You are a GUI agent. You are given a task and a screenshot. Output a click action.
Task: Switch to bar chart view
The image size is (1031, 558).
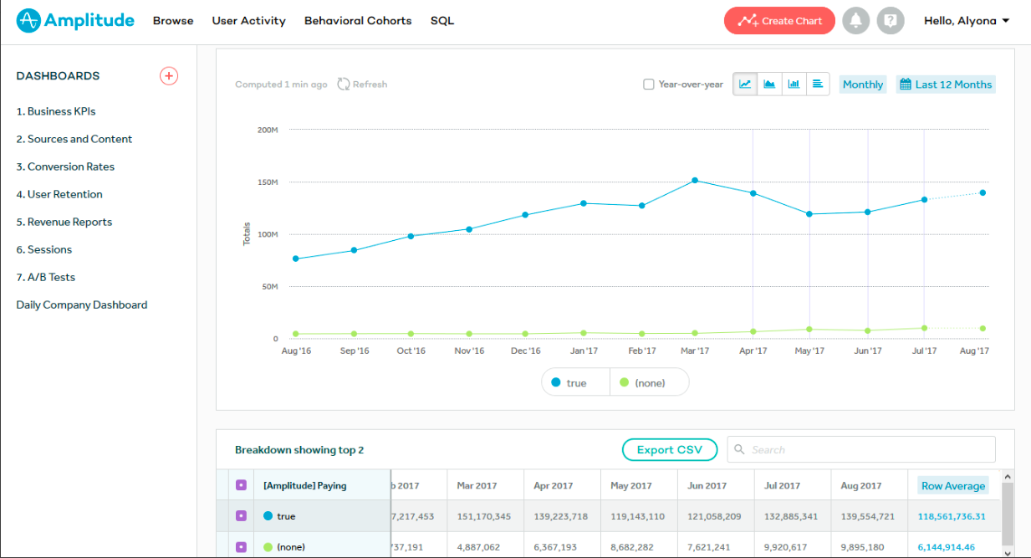click(x=794, y=84)
